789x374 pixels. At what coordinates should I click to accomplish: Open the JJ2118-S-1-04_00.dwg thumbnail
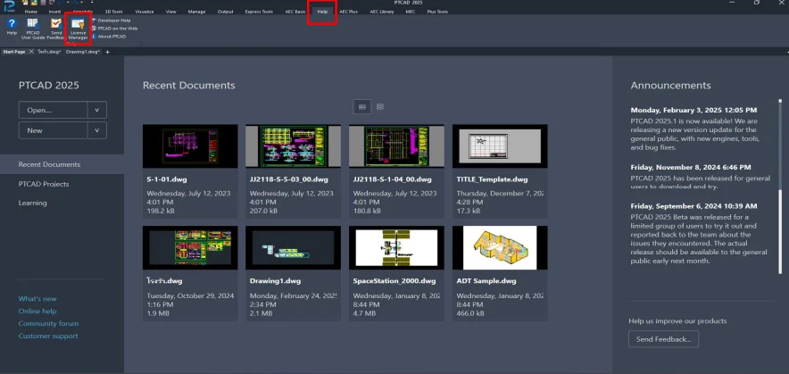[x=396, y=146]
